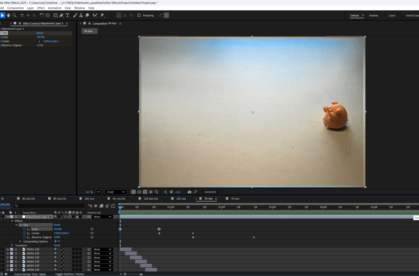Viewport: 419px width, 276px height.
Task: Click the parent pick whip for 00001-2.tif
Action: pyautogui.click(x=89, y=249)
